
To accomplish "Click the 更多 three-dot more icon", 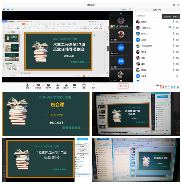I will pos(93,85).
